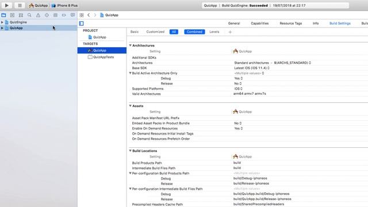Select the QuizAppTests target
Image resolution: width=368 pixels, height=207 pixels.
click(102, 57)
